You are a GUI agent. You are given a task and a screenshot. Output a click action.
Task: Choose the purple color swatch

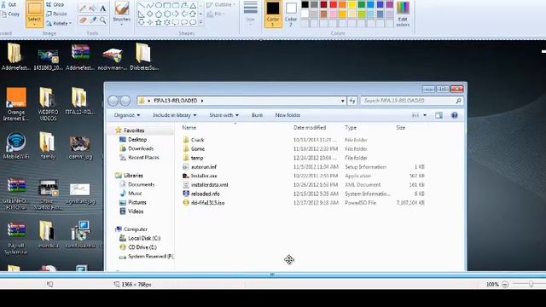(390, 5)
